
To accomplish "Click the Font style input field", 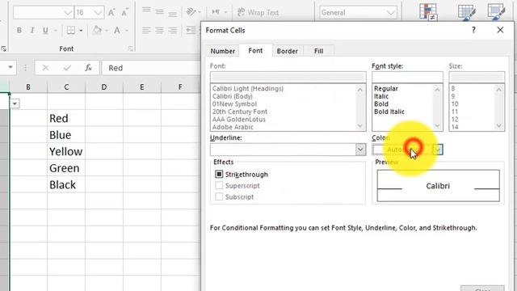I will pyautogui.click(x=407, y=78).
